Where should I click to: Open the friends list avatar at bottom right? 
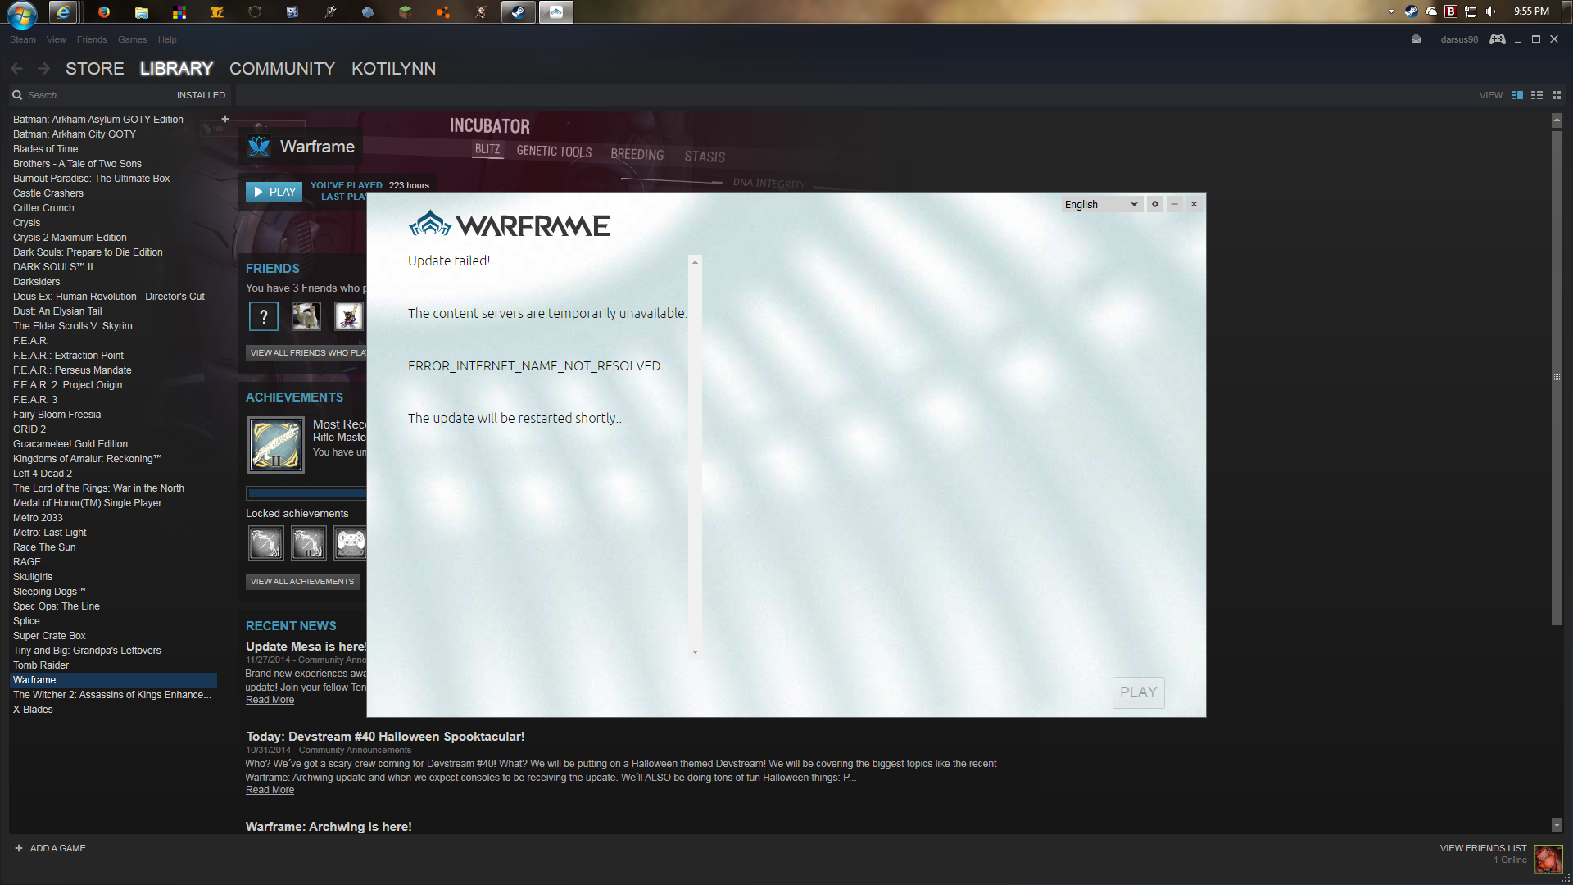click(1548, 859)
